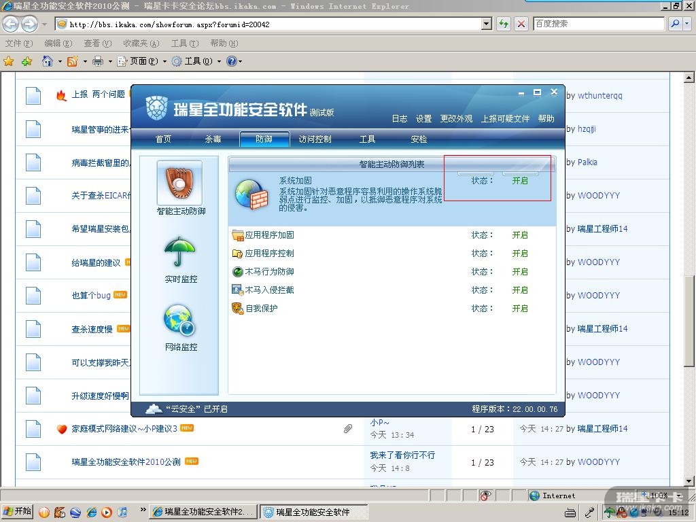Click the 木马行为防御 row icon
This screenshot has height=522, width=696.
click(x=237, y=272)
